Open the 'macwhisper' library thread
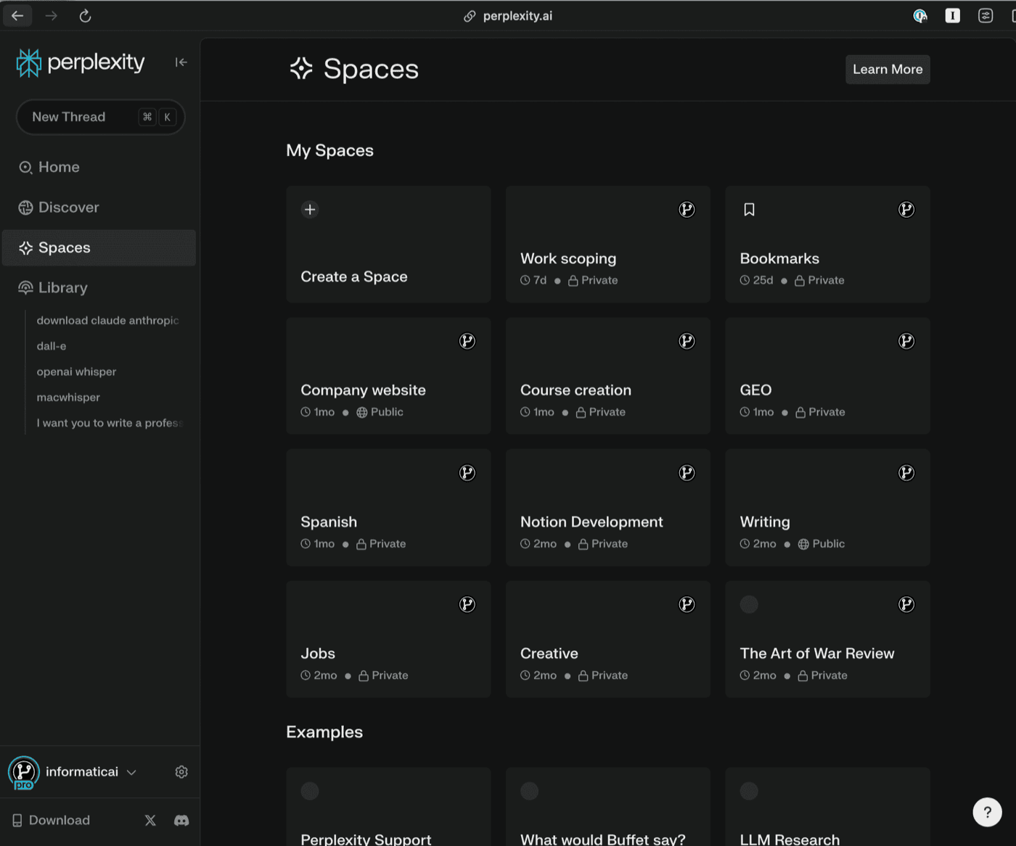Viewport: 1016px width, 846px height. click(68, 398)
